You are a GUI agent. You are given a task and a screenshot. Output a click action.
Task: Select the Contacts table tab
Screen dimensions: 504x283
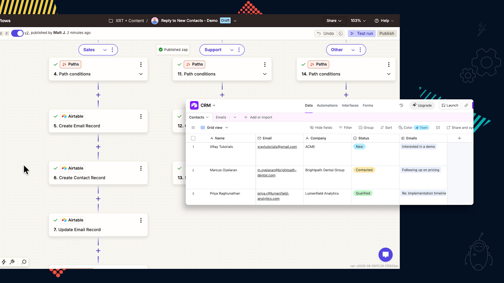(x=199, y=117)
